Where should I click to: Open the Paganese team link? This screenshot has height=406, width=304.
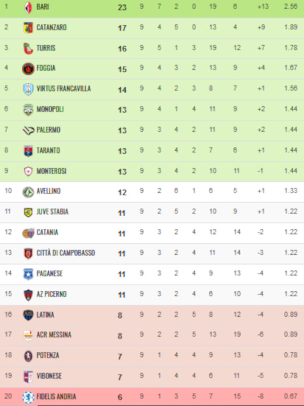50,274
